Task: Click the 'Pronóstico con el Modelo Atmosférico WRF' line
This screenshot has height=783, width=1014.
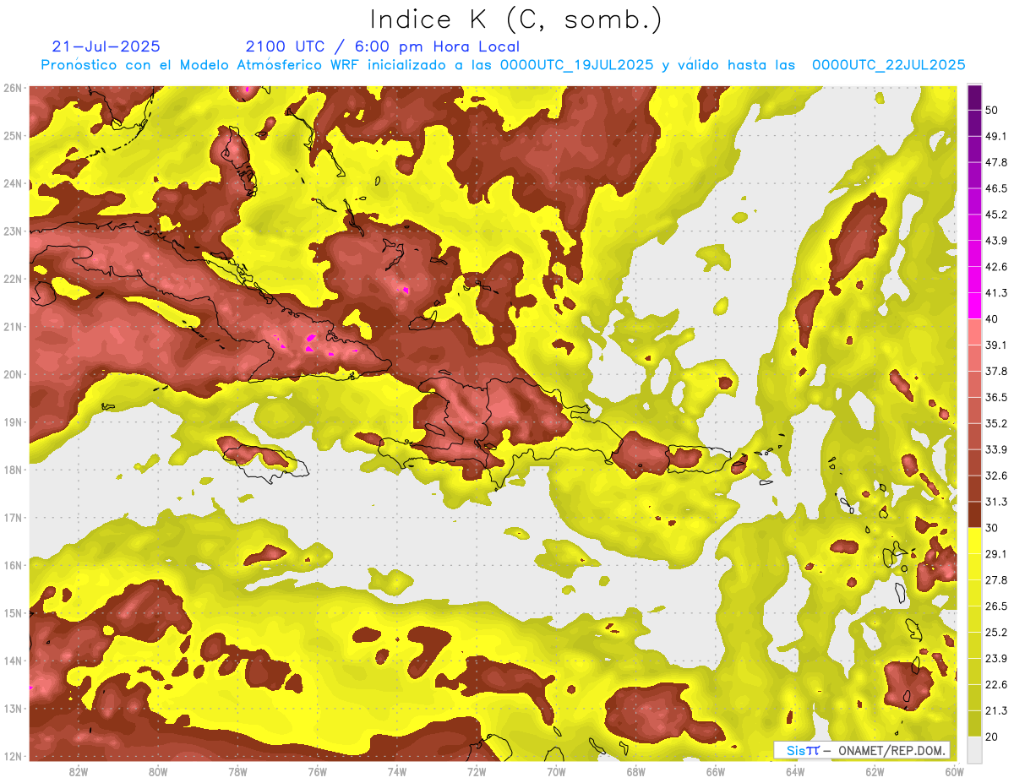Action: click(x=504, y=65)
